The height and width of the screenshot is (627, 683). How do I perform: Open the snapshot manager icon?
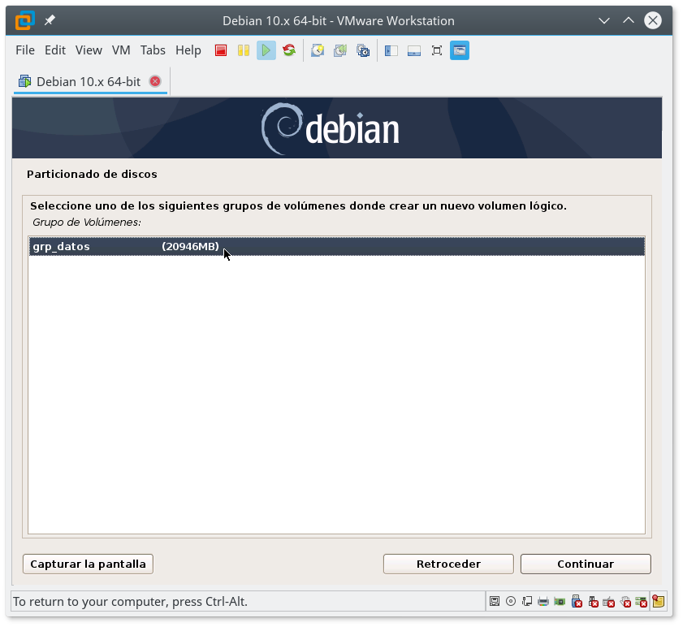(363, 50)
